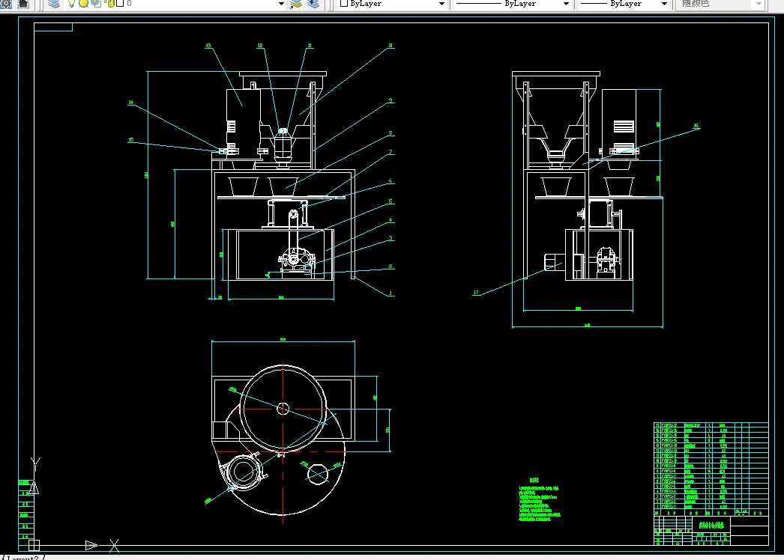
Task: Select part balloon number 1
Action: pos(391,293)
